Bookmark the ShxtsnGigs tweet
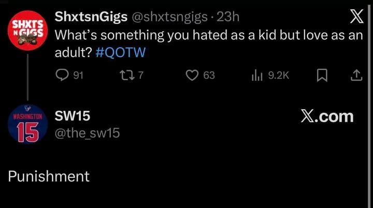The image size is (373, 208). click(321, 76)
